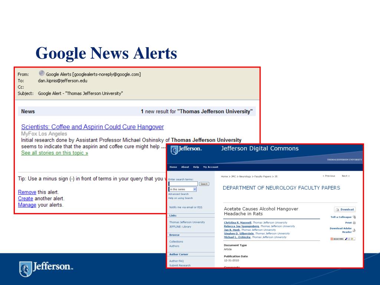Click 'Department of Neurology Faculty Papers' heading

tap(281, 188)
